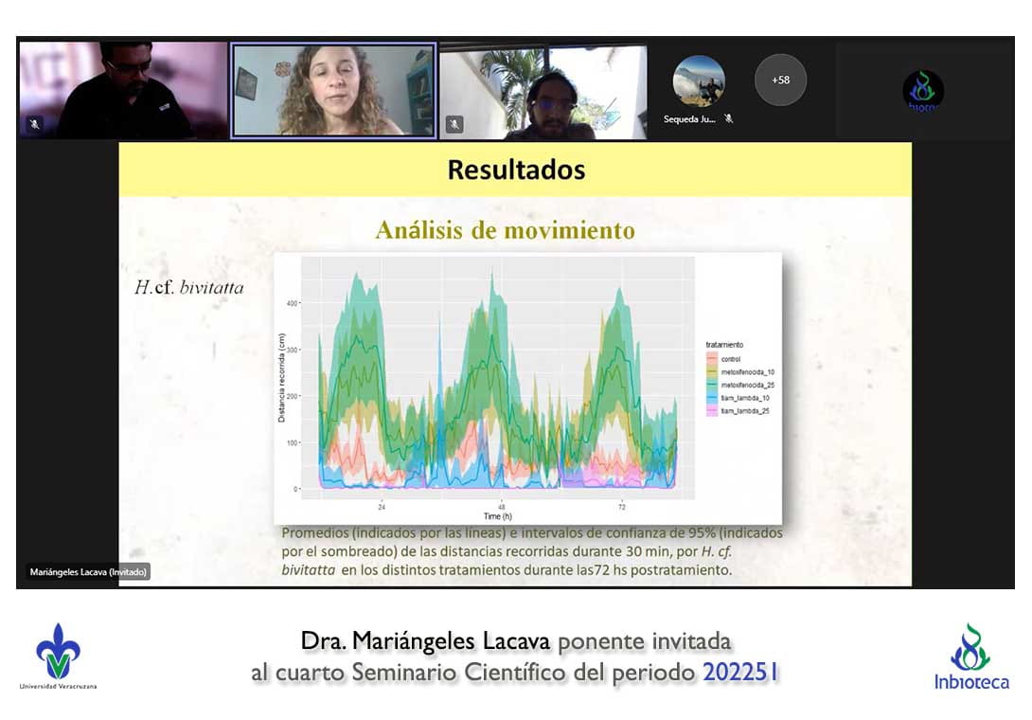Click the Análisis de movimiento heading
This screenshot has height=720, width=1032.
[x=505, y=230]
